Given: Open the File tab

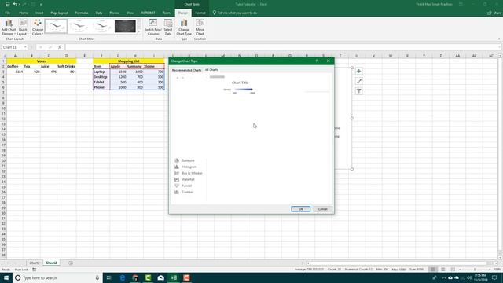Looking at the screenshot, I should [x=7, y=13].
